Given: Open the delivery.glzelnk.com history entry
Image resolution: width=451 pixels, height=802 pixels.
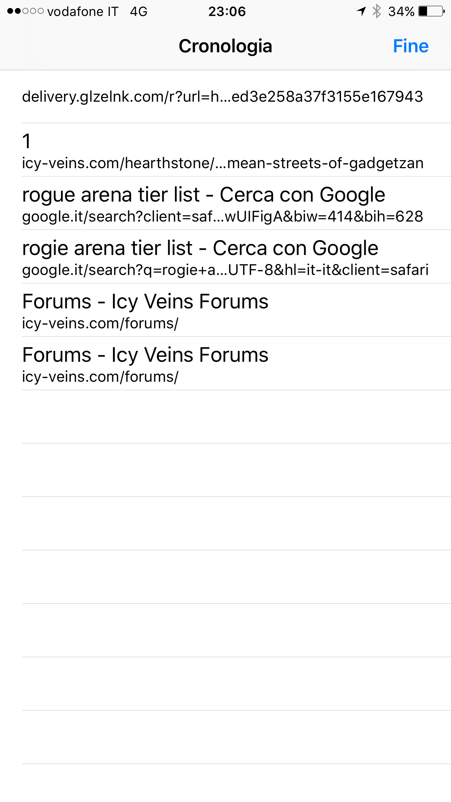Looking at the screenshot, I should coord(222,97).
